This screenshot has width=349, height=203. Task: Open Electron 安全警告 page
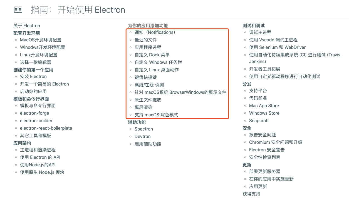click(267, 150)
